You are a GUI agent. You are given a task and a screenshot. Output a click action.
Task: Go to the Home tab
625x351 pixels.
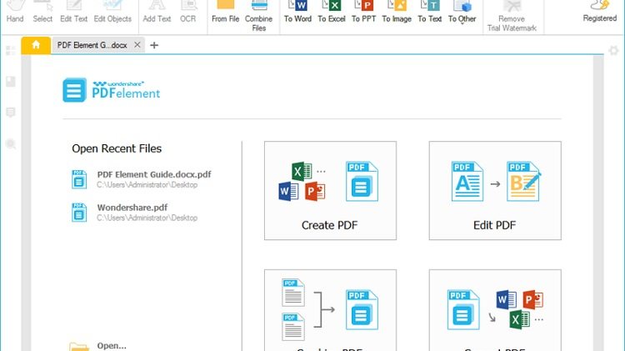click(36, 45)
